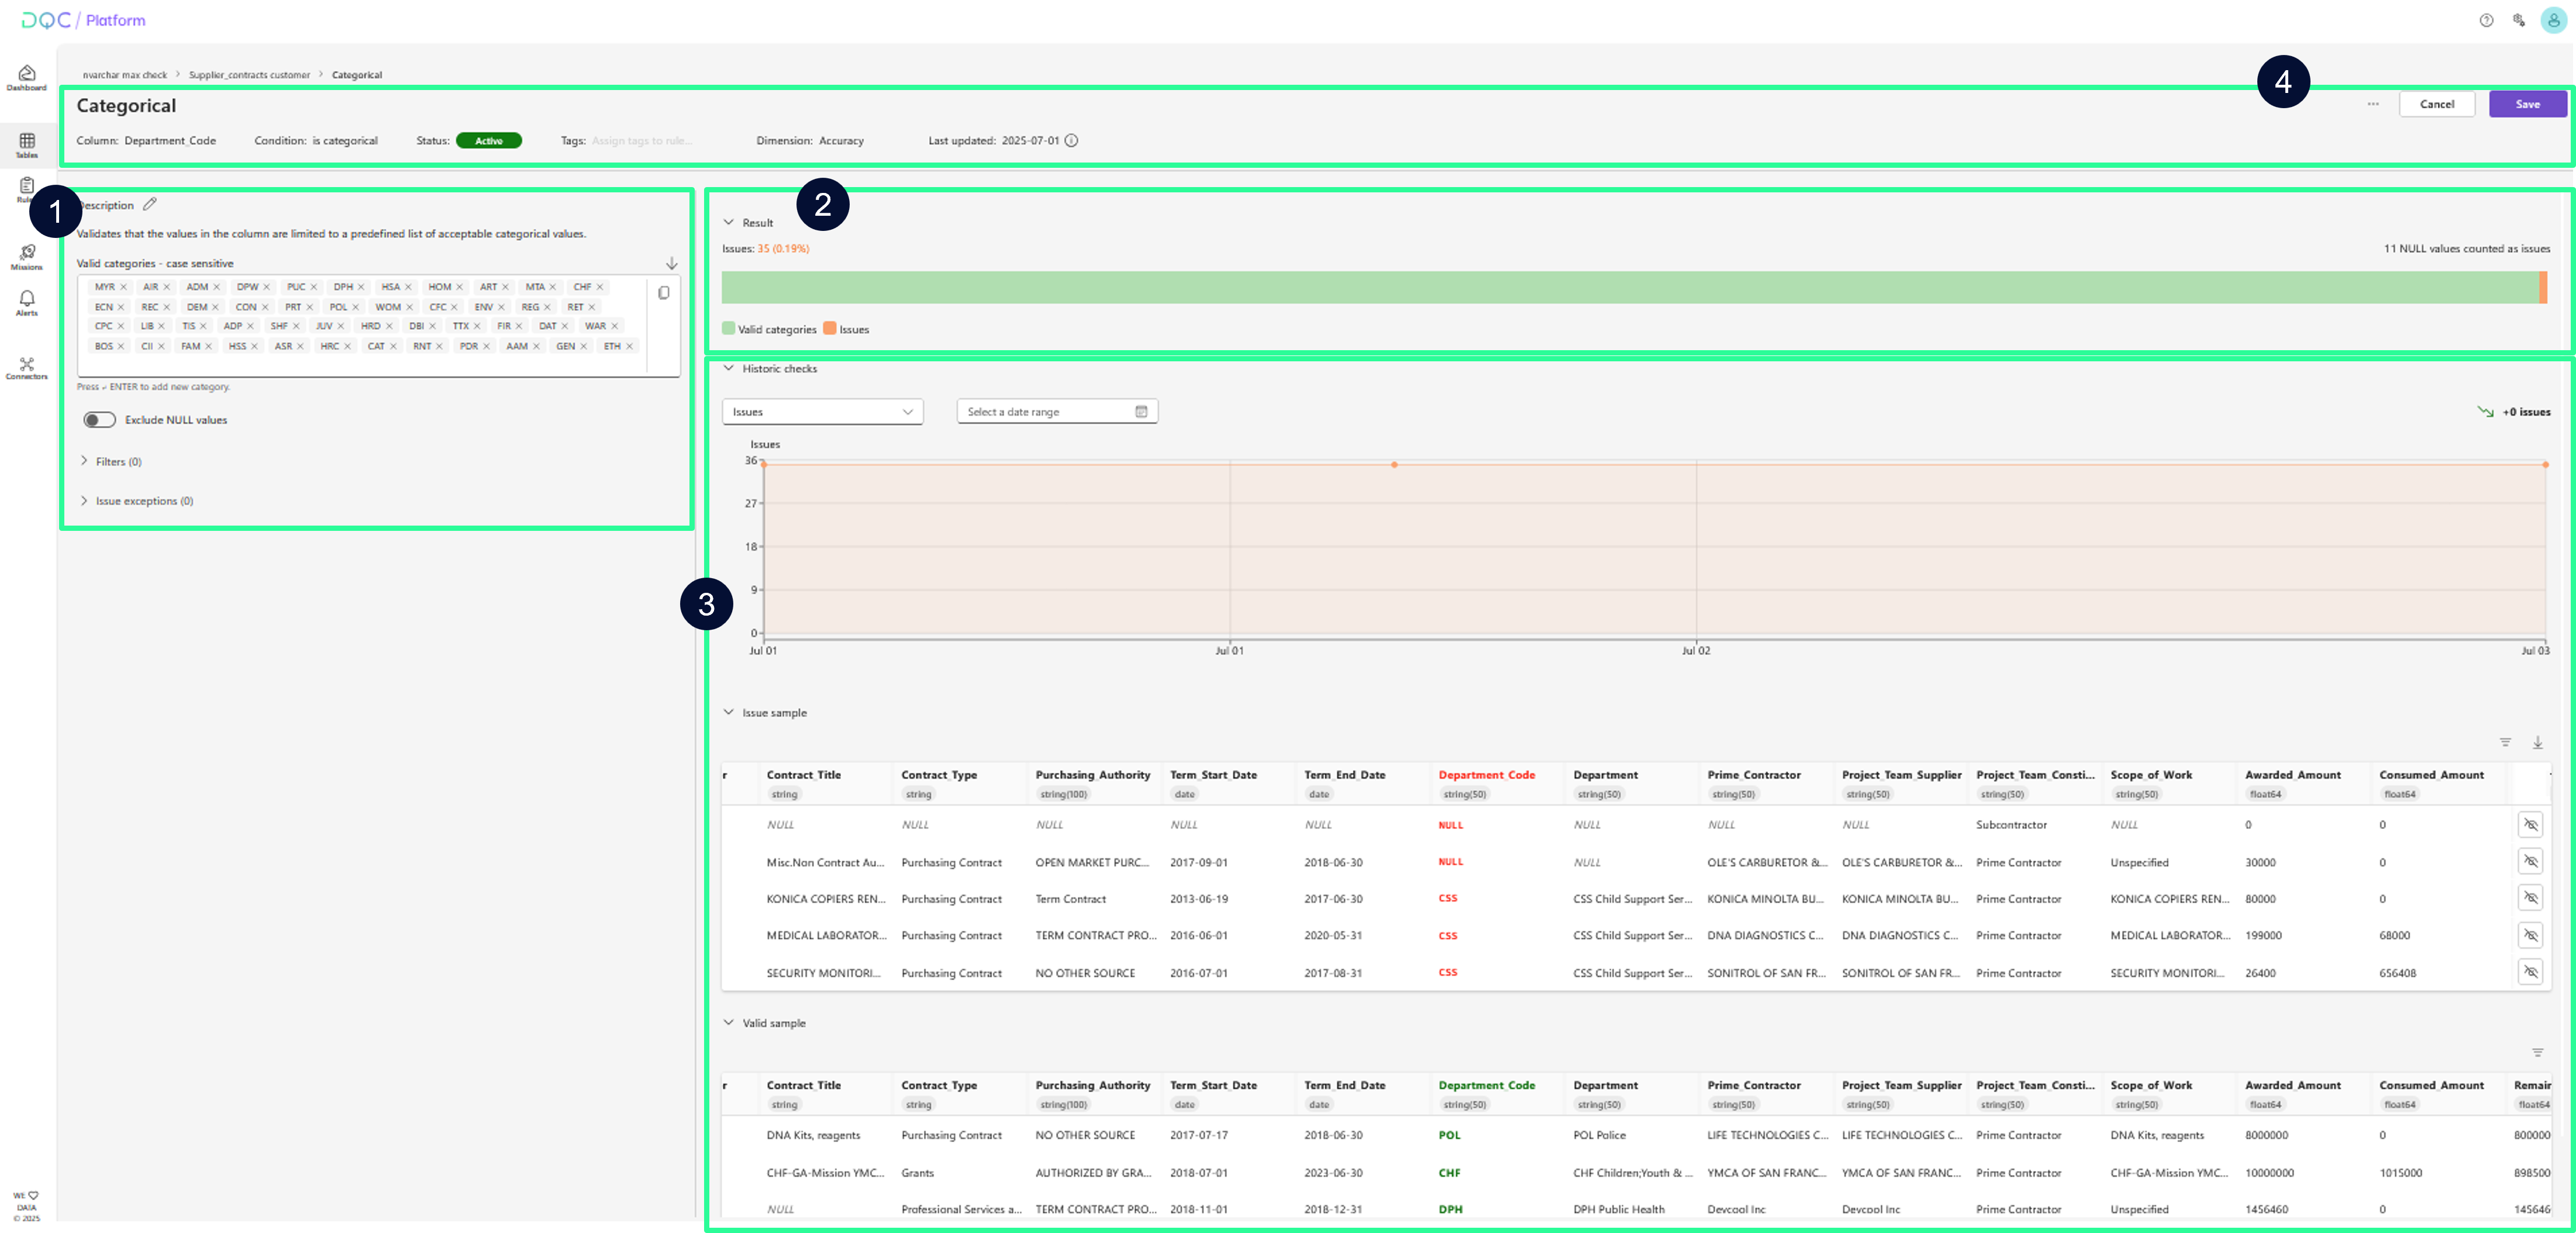
Task: Go to Supplier_contracts customer breadcrumb
Action: 249,75
